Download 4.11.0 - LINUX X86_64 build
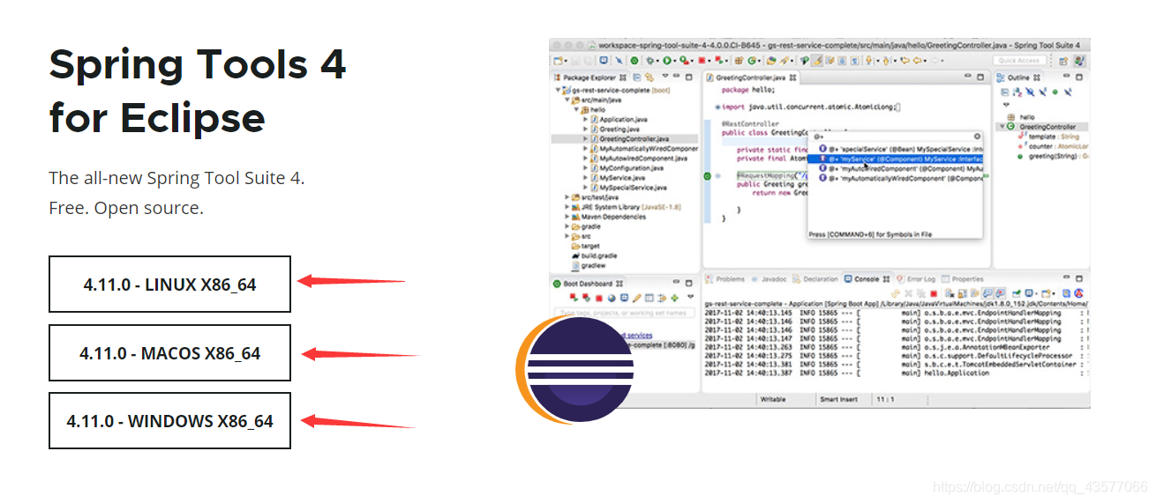Screen dimensions: 1156x503 (169, 284)
